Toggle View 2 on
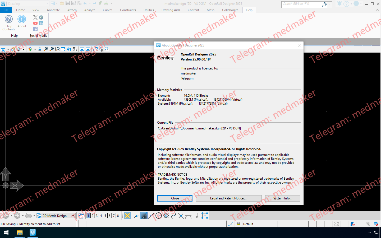 point(93,216)
